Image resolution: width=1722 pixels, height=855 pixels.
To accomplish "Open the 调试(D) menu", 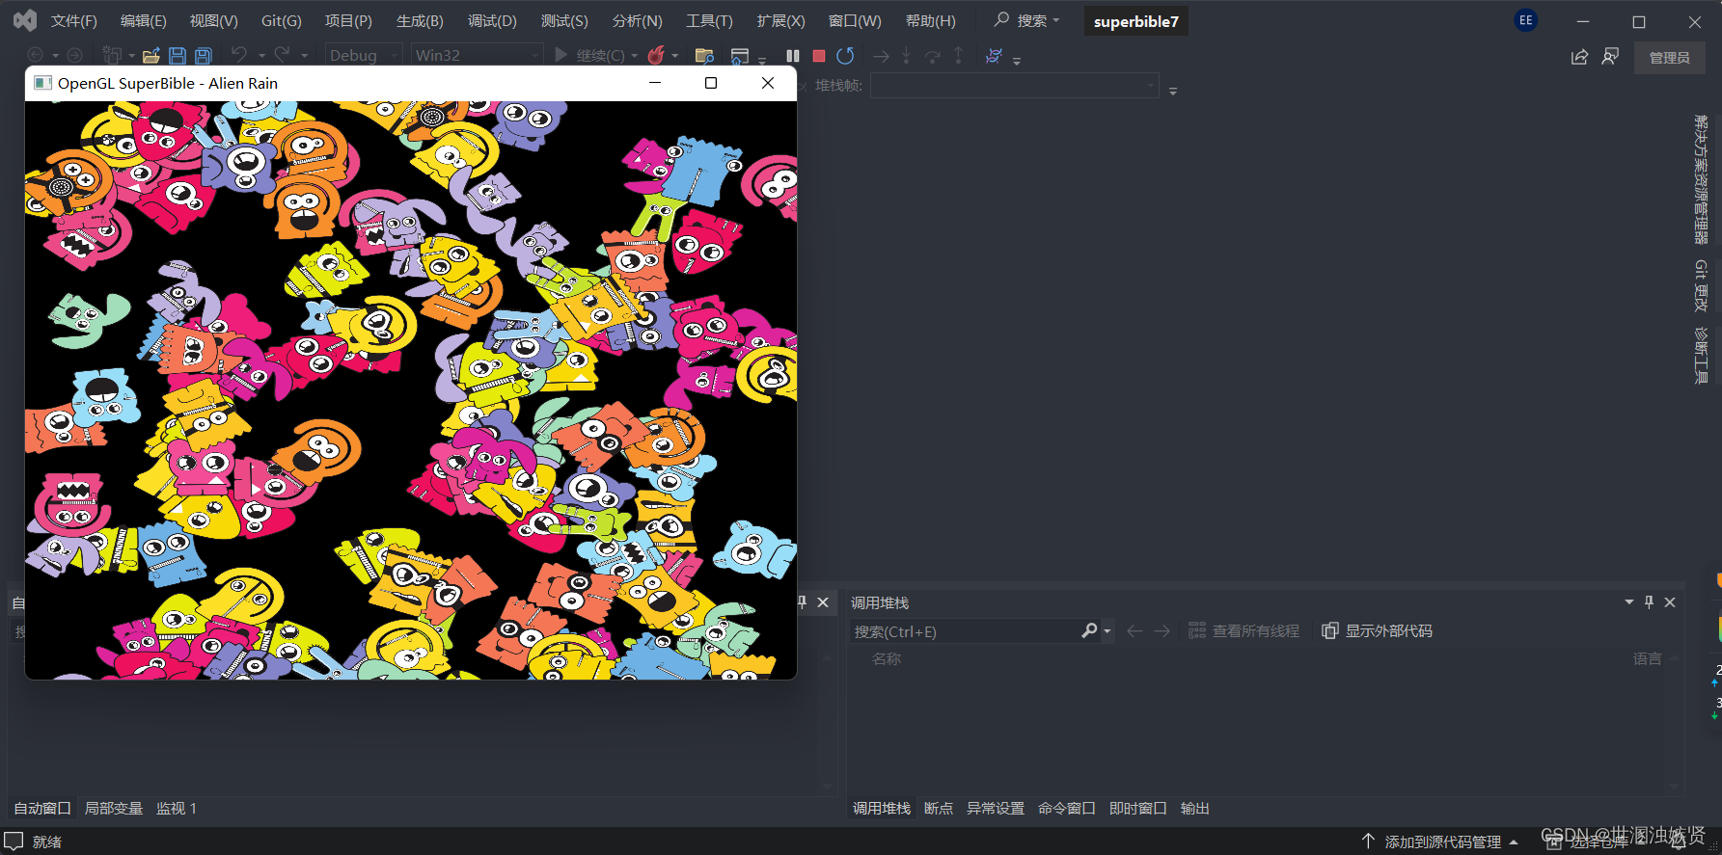I will [x=492, y=20].
